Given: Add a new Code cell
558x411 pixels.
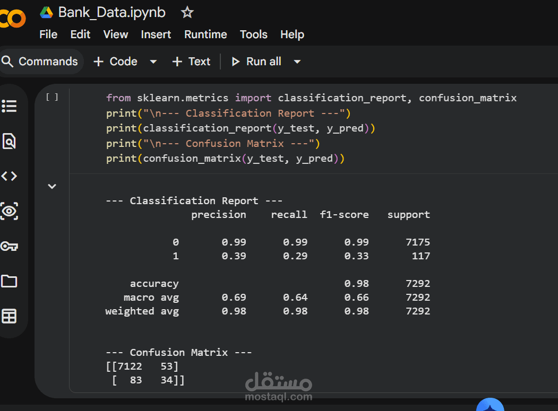Looking at the screenshot, I should point(115,62).
